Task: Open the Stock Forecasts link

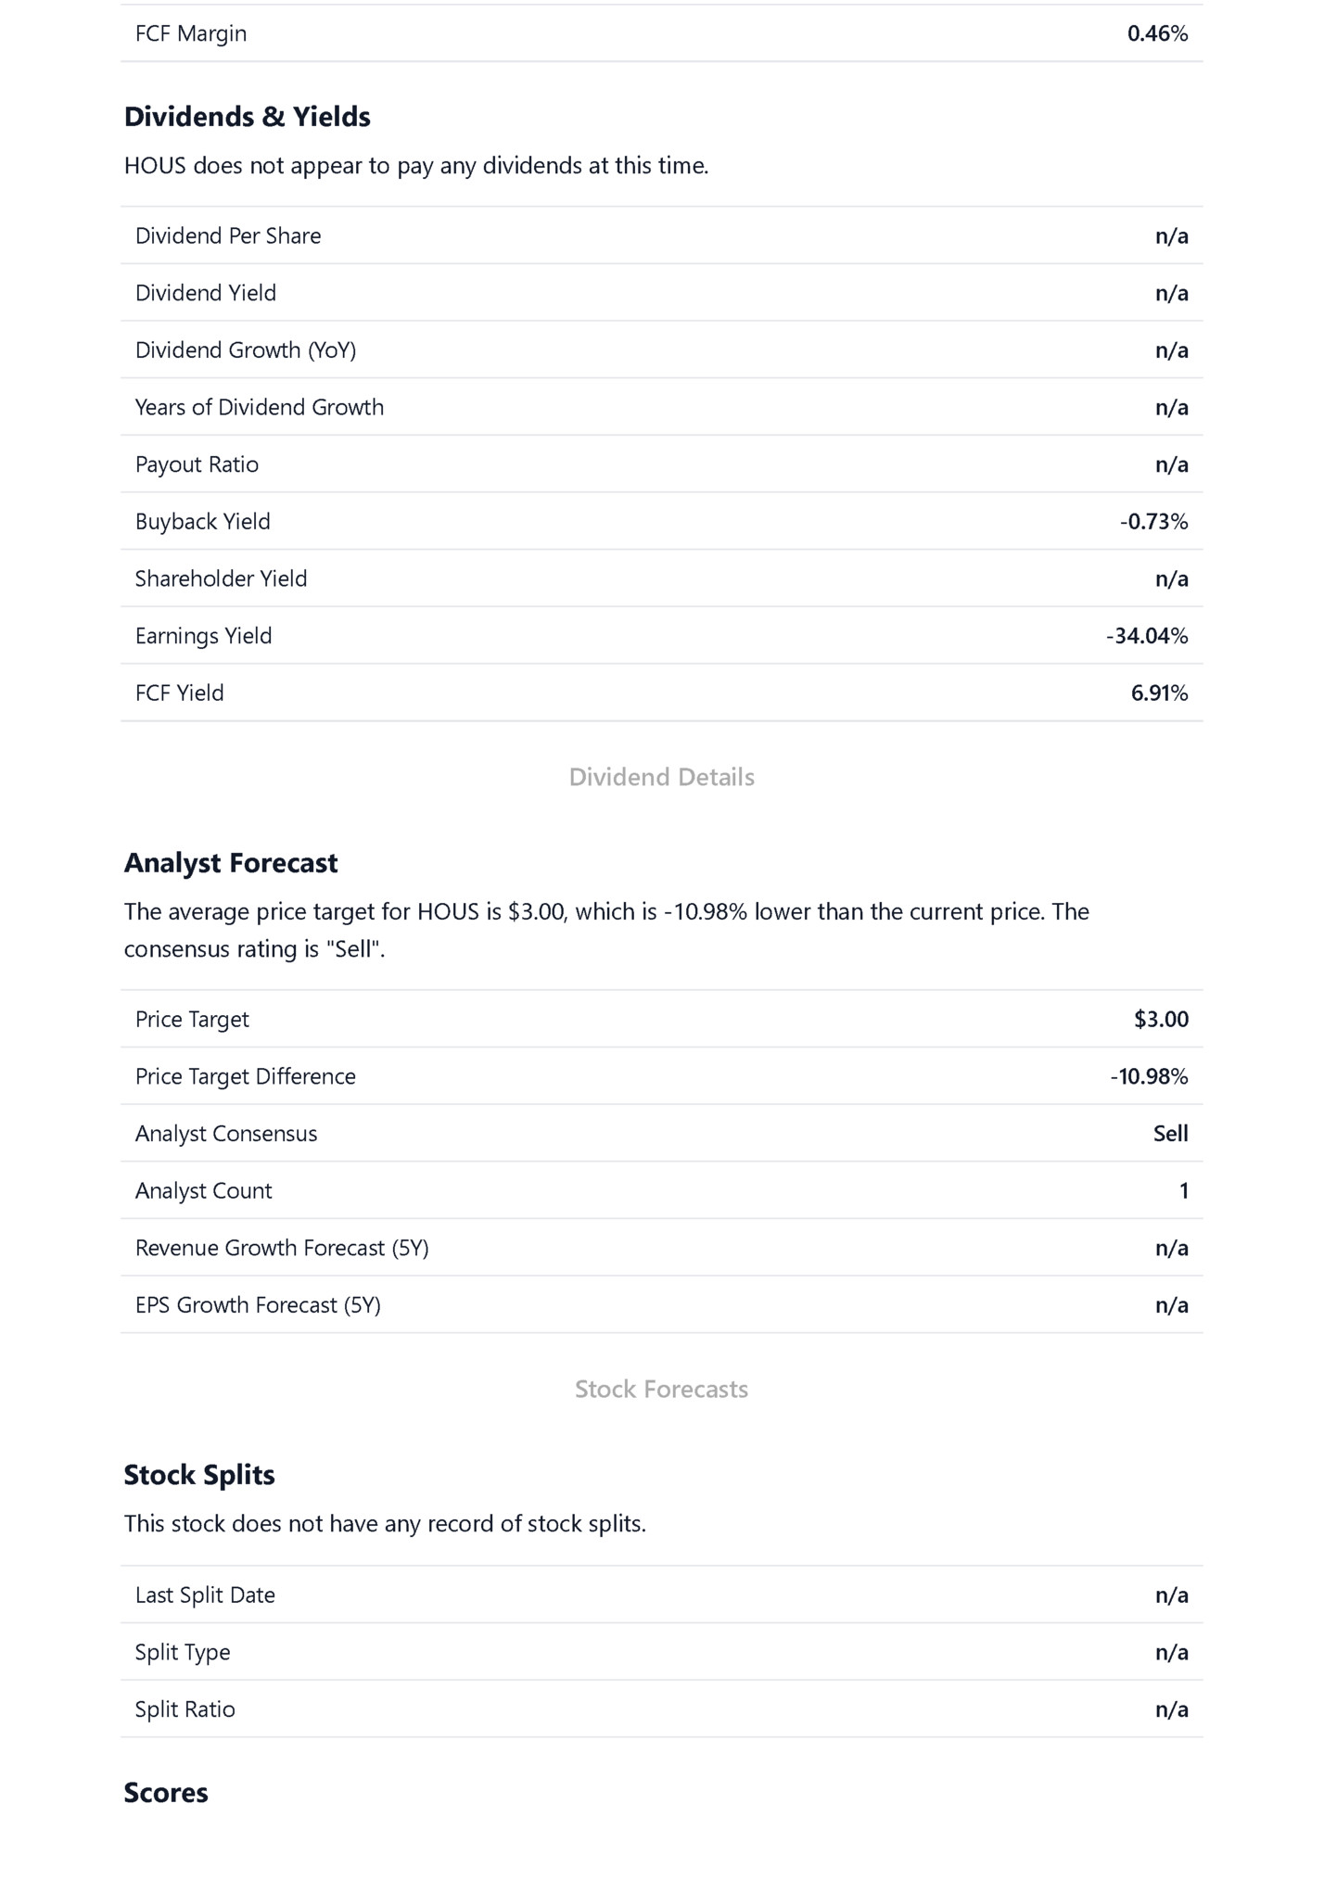Action: (x=661, y=1389)
